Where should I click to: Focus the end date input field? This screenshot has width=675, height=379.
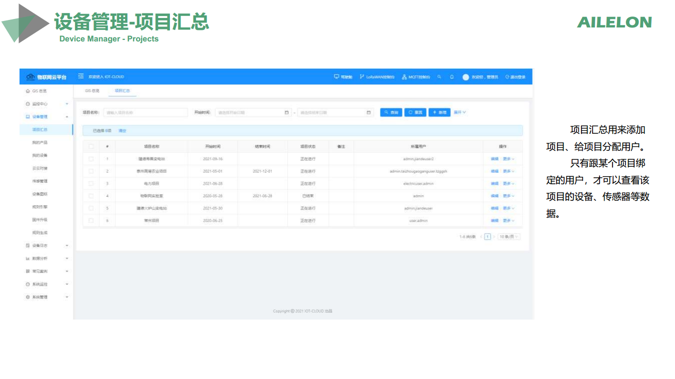click(x=335, y=112)
